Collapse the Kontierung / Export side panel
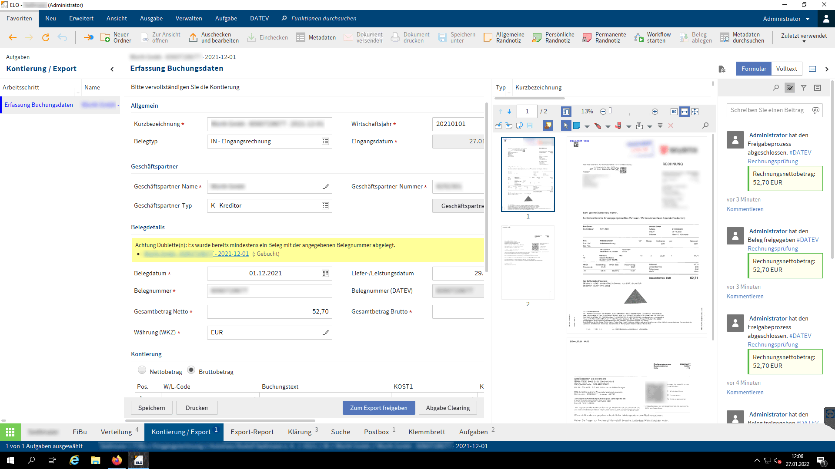Screen dimensions: 835x469 112,69
